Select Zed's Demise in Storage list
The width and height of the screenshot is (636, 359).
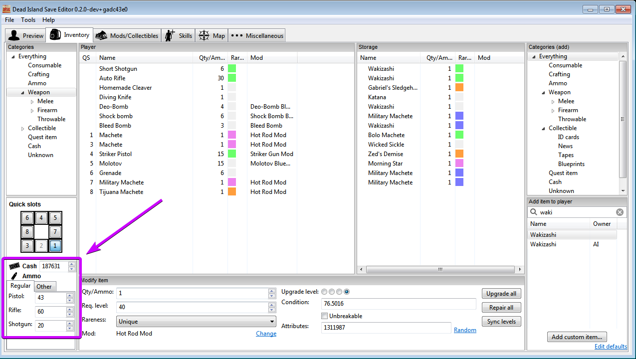[441, 154]
